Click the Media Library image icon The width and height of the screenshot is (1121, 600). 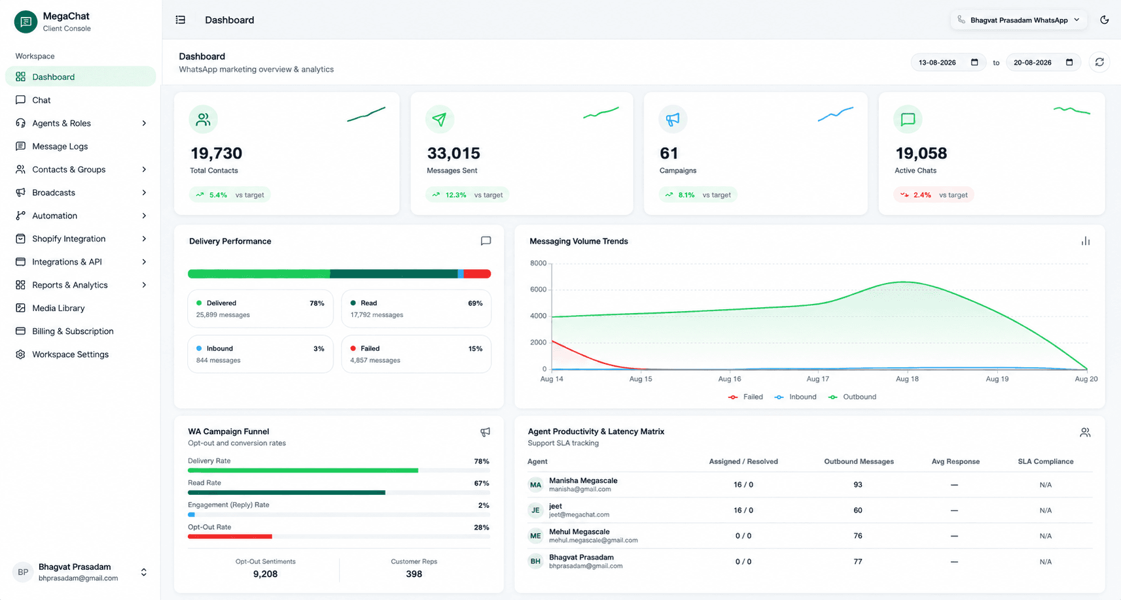coord(20,308)
